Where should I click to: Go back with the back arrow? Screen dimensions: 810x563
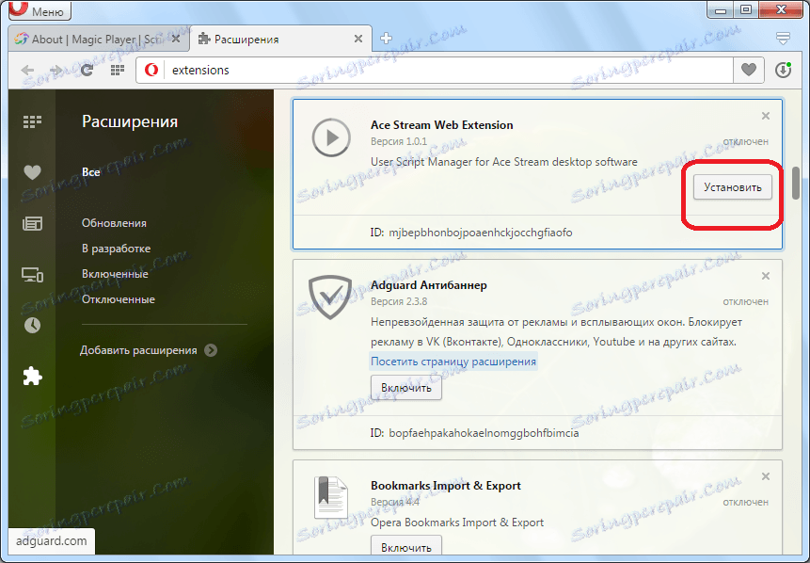click(x=27, y=71)
